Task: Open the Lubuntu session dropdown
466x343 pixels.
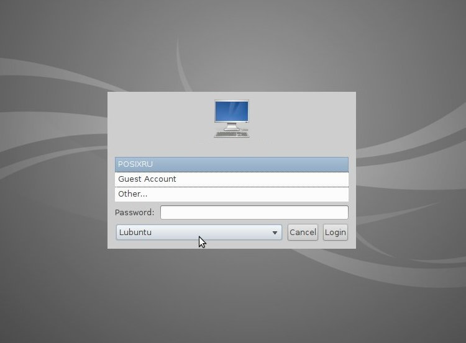Action: coord(199,233)
